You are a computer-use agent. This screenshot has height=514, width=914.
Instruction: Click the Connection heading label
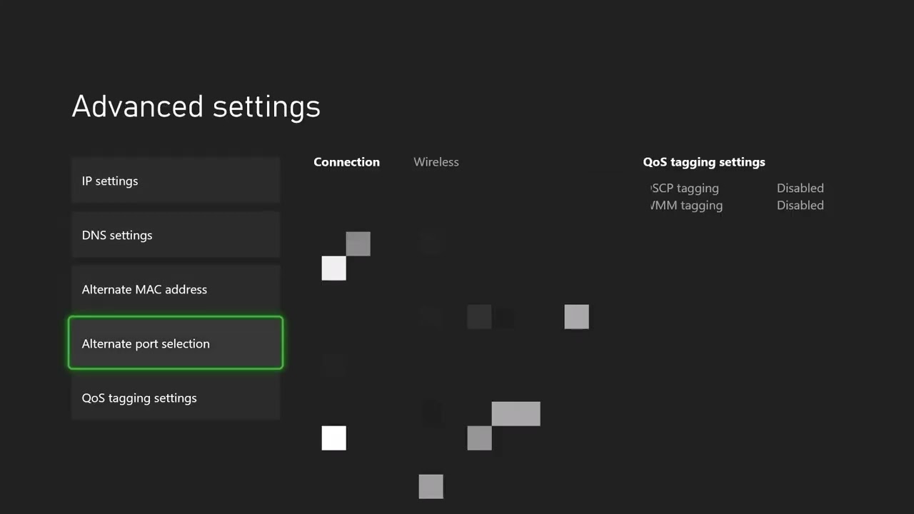(346, 162)
